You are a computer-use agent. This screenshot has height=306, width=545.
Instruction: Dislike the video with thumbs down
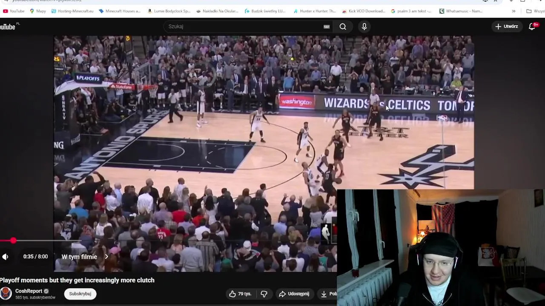click(264, 294)
